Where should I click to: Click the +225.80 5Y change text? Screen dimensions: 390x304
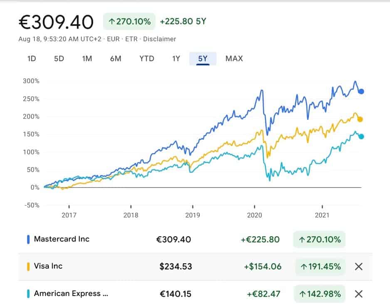pyautogui.click(x=183, y=21)
